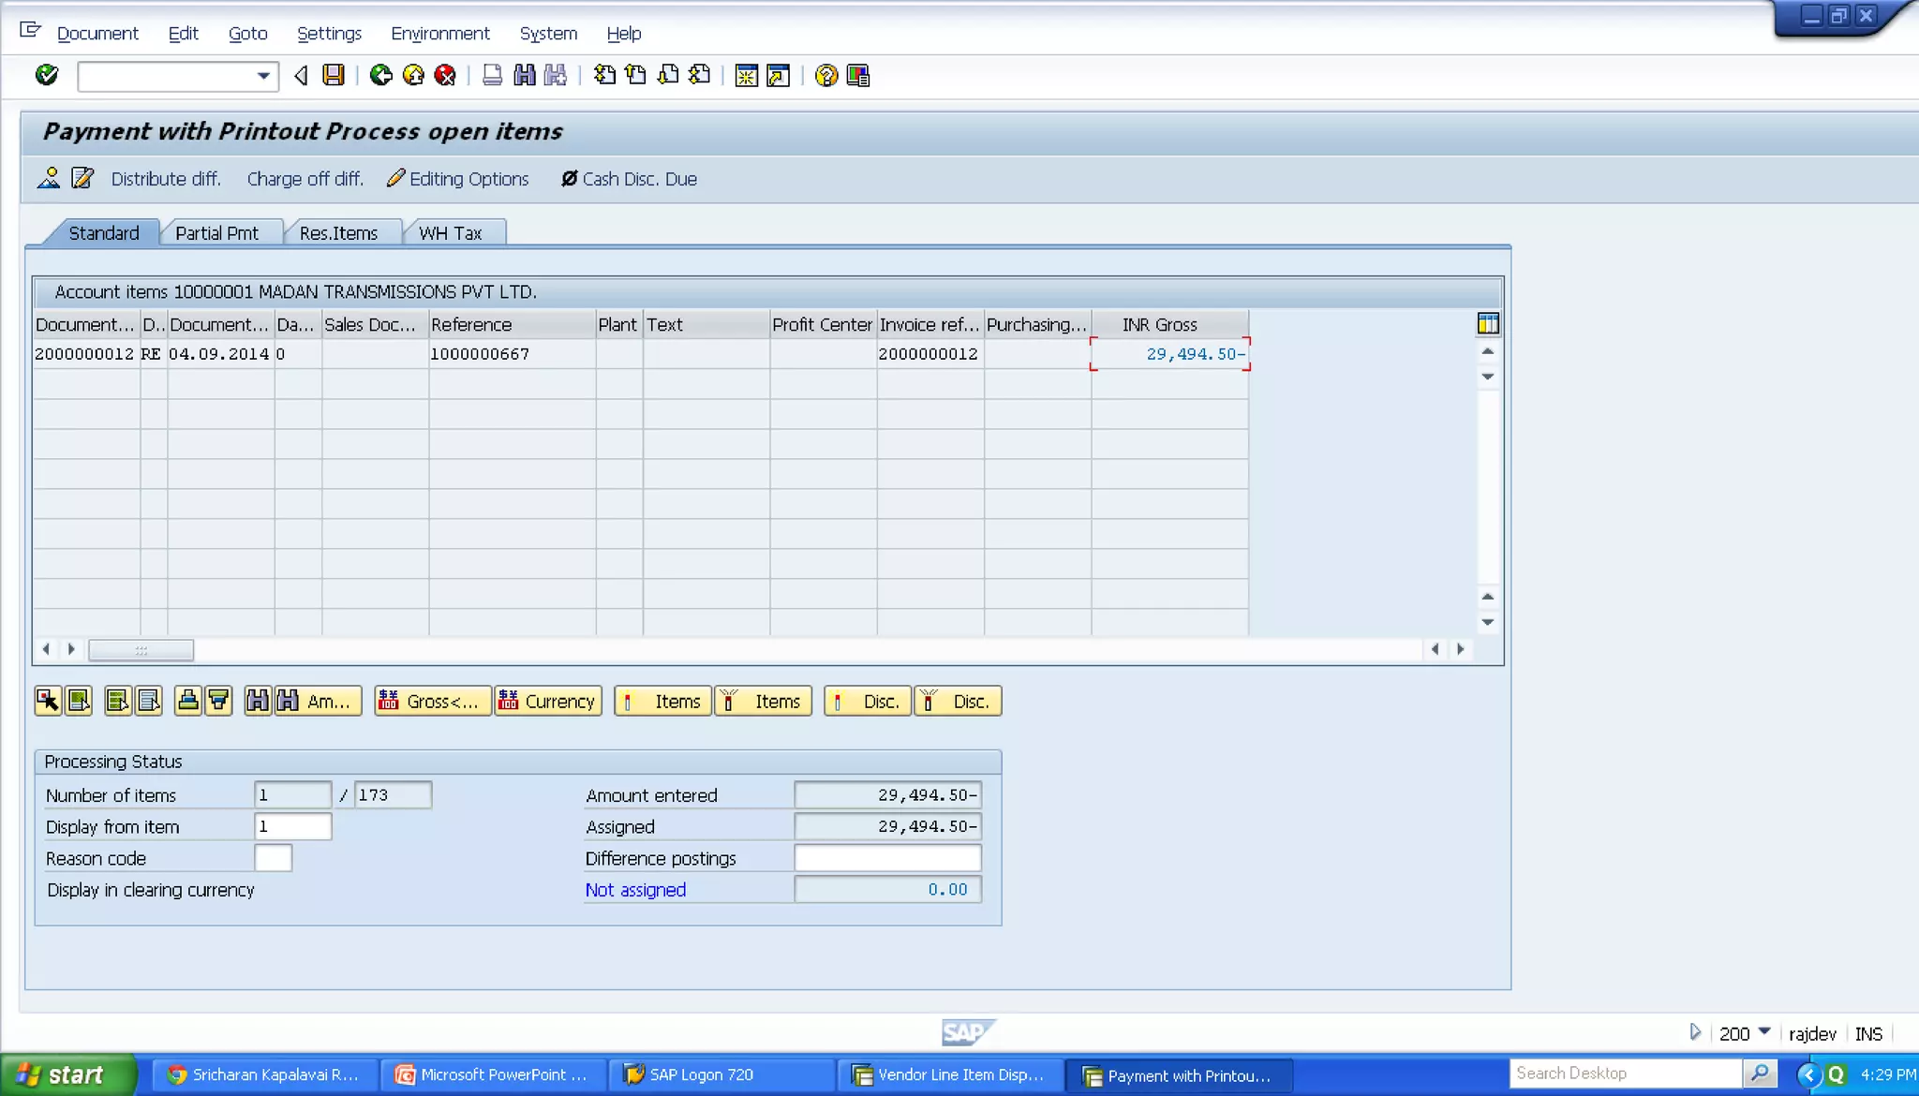Click the Print icon in toolbar
The width and height of the screenshot is (1919, 1096).
(492, 75)
